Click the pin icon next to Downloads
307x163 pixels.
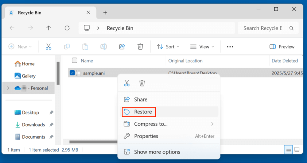[x=51, y=124]
